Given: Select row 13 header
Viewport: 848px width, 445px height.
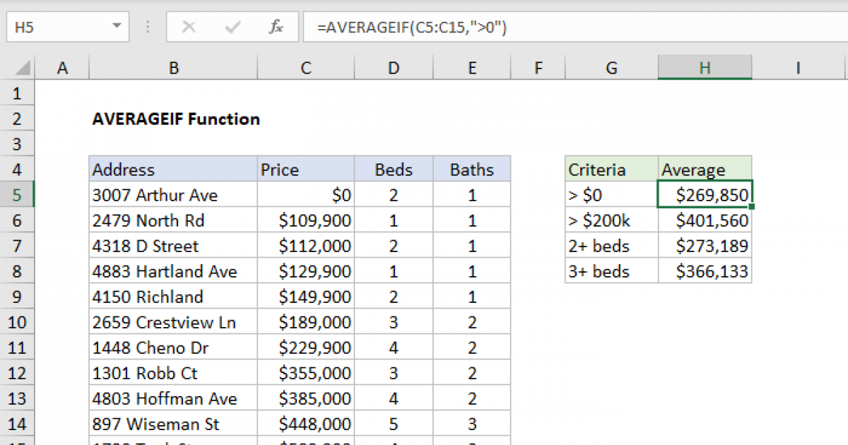Looking at the screenshot, I should 18,398.
